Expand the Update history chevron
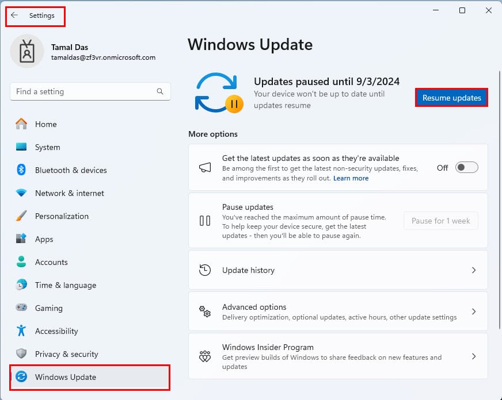 pos(474,270)
